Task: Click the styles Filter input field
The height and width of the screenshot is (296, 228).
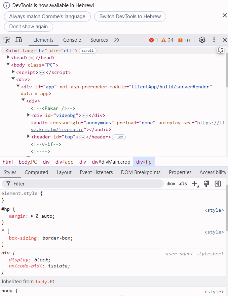Action: pos(84,183)
